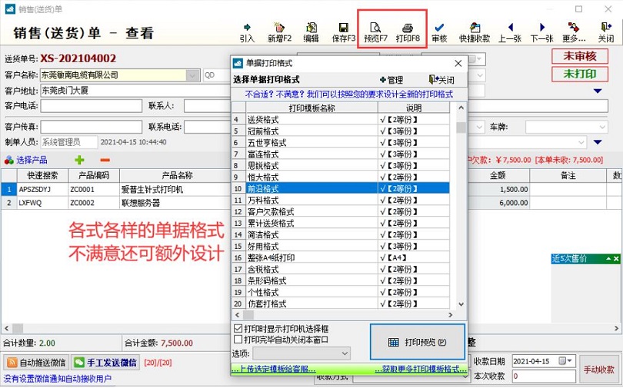Expand the 客户名称 customer dropdown
623x388 pixels.
coord(192,75)
